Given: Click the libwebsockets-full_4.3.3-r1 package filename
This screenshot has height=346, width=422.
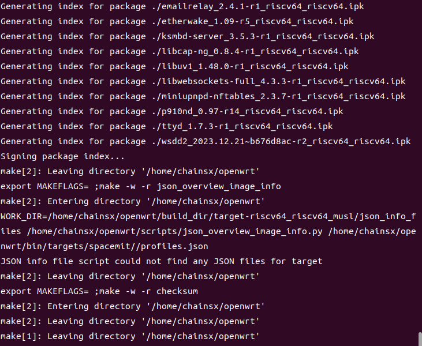Looking at the screenshot, I should (279, 81).
